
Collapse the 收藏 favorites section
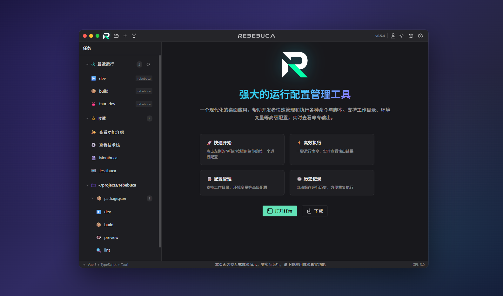(x=87, y=118)
